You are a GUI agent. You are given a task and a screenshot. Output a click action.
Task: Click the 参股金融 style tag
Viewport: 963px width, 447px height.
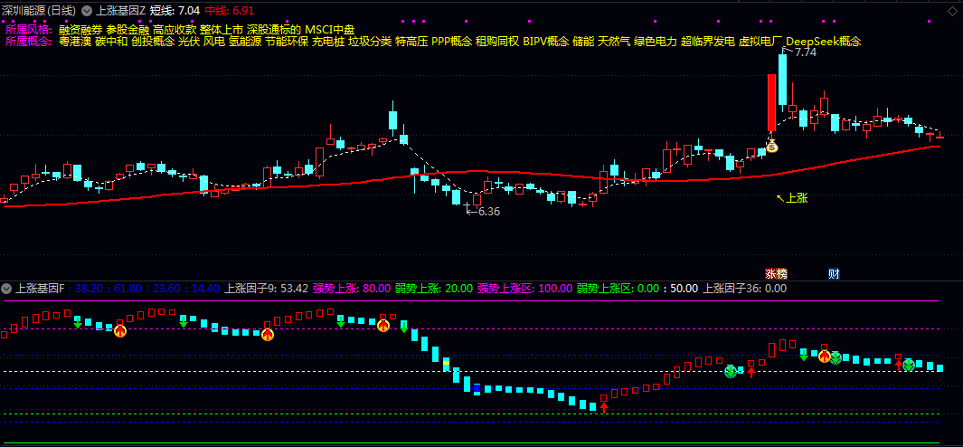tap(127, 30)
